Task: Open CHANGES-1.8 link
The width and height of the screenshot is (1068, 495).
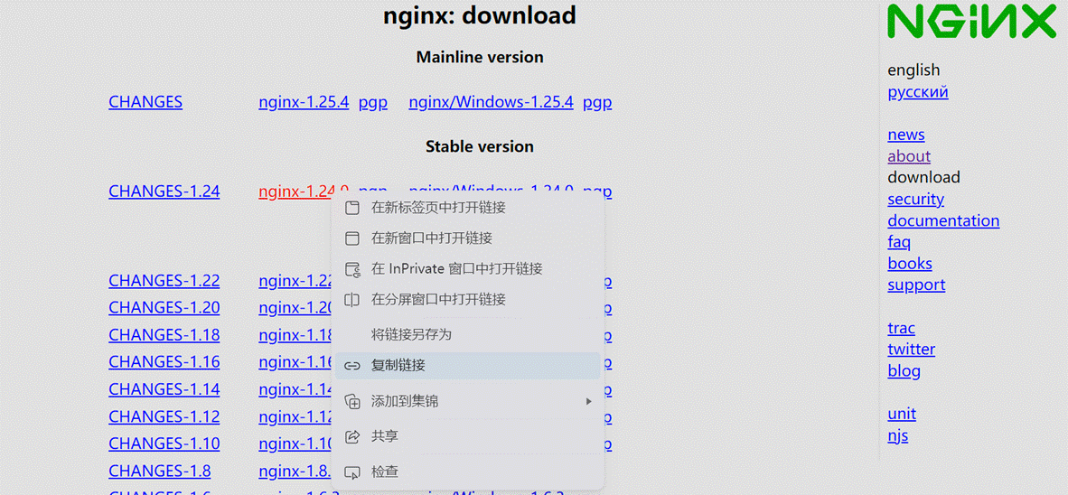Action: pos(160,472)
